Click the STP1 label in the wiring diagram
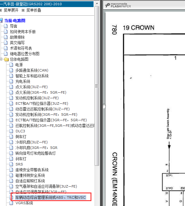The image size is (185, 206). 169,176
